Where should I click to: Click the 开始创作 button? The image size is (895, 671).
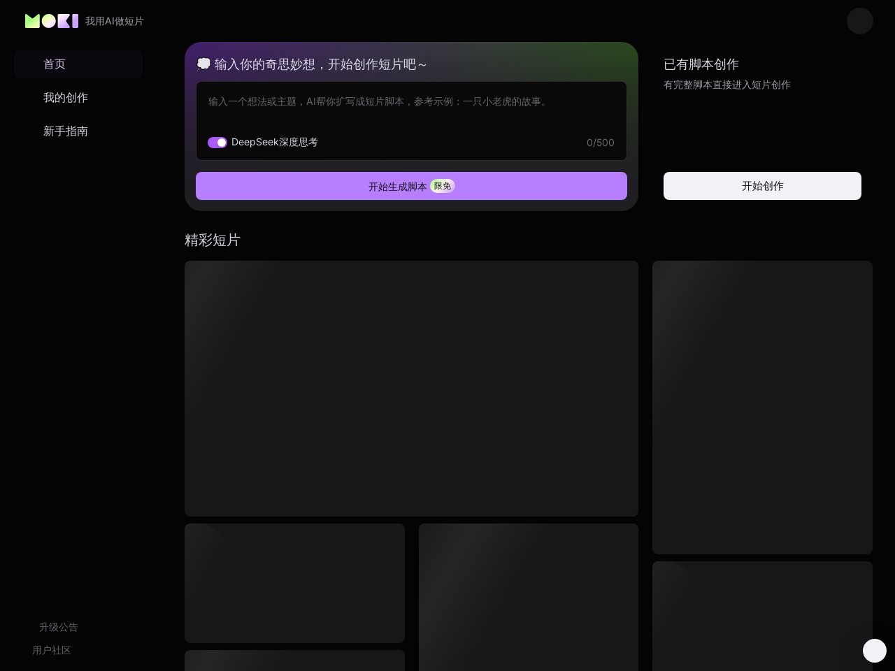[x=762, y=186]
